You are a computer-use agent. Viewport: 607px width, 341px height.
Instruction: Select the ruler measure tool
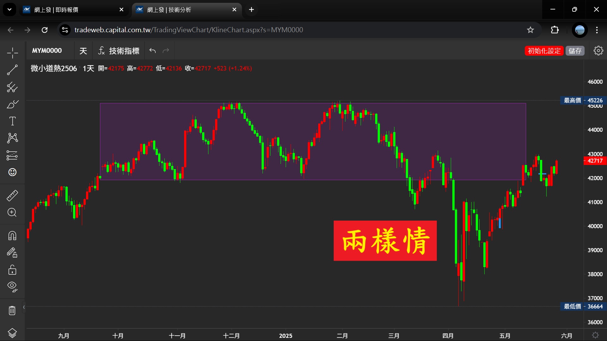[12, 196]
